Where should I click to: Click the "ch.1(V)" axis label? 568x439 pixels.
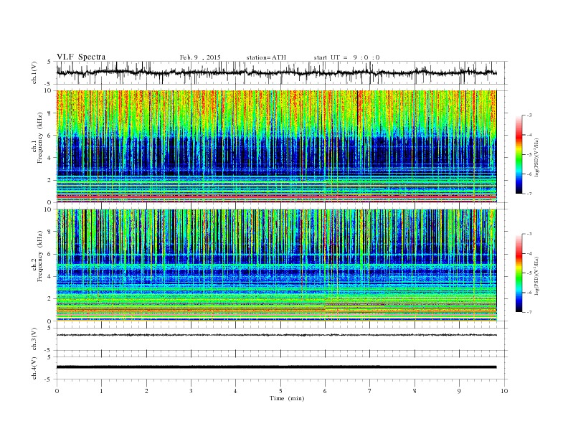click(x=34, y=72)
